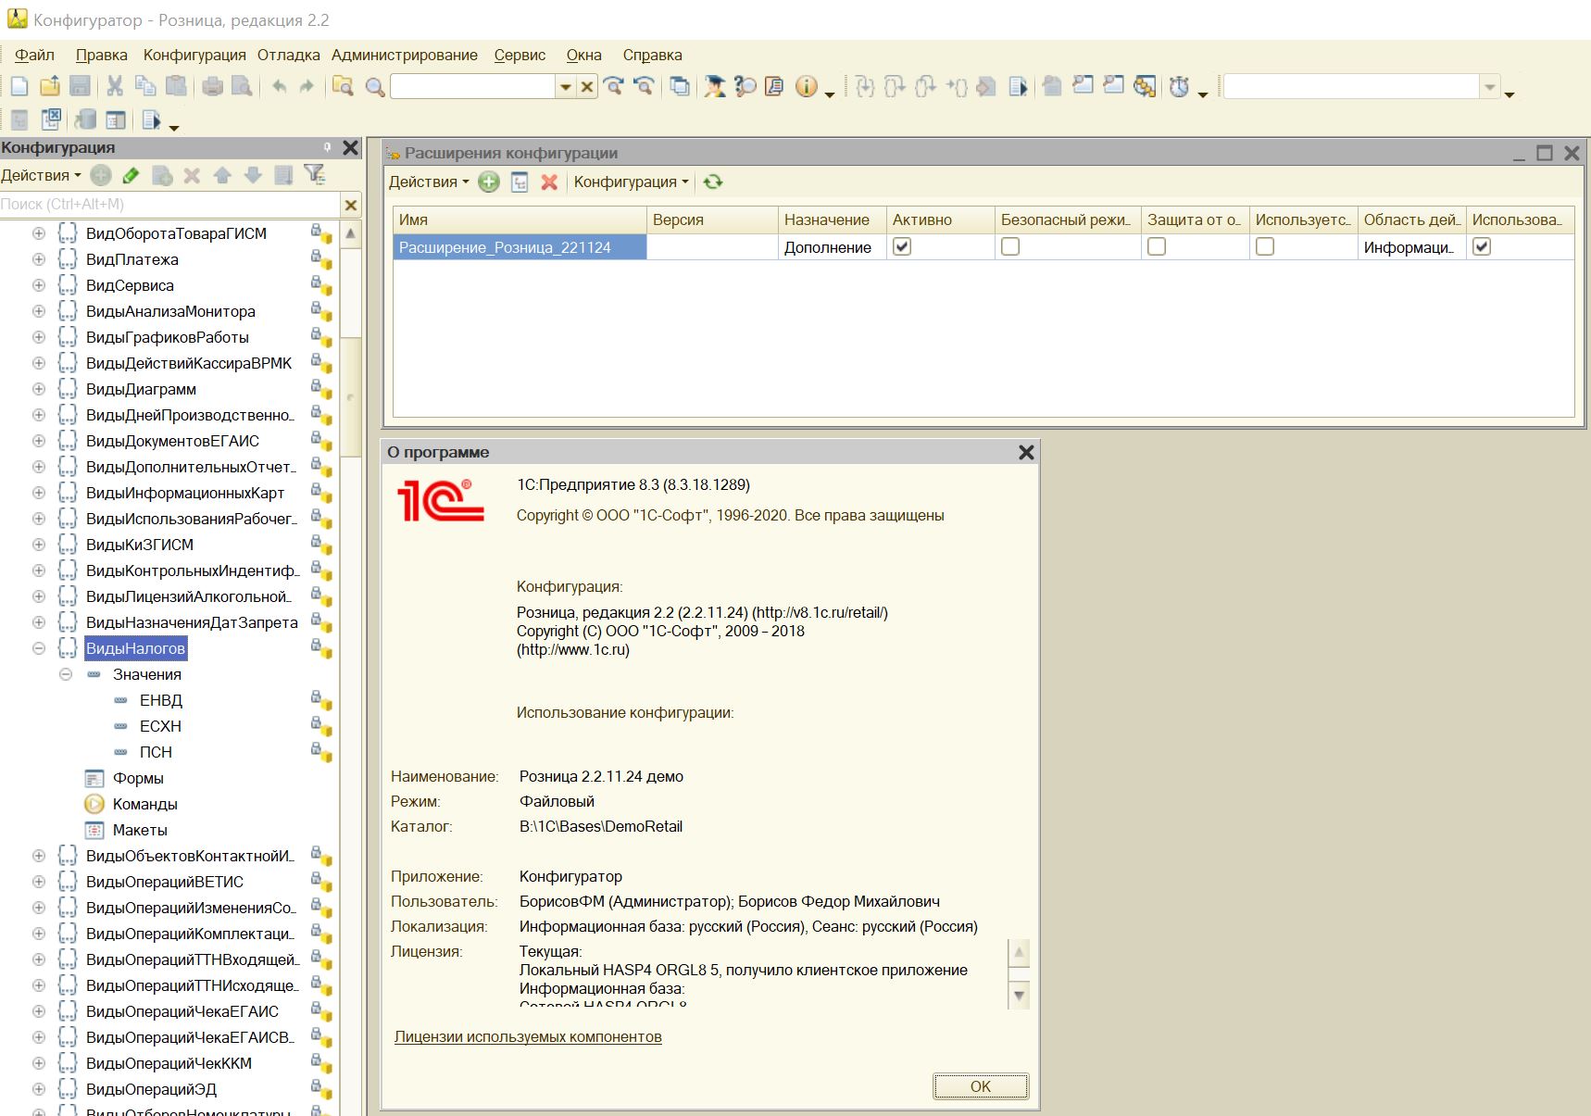This screenshot has height=1116, width=1591.
Task: Click the Open file folder icon
Action: click(x=50, y=87)
